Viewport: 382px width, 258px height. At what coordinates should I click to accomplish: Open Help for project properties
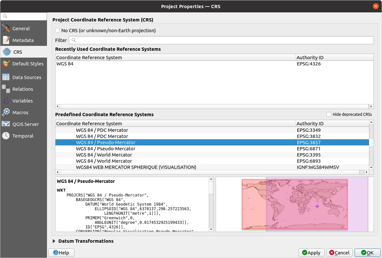click(61, 253)
